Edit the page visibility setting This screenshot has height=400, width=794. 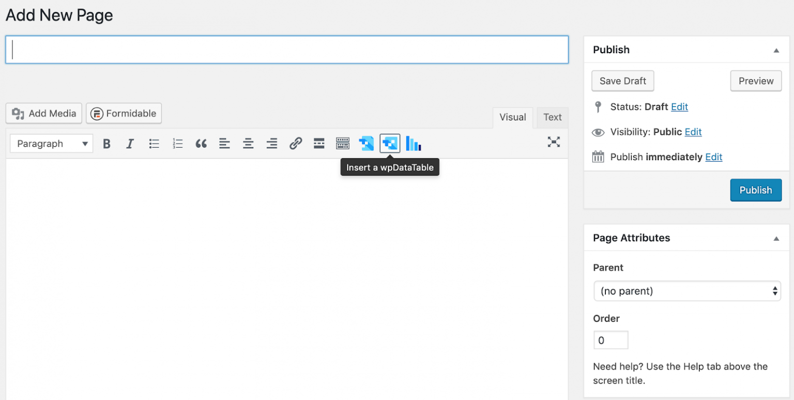pyautogui.click(x=693, y=132)
